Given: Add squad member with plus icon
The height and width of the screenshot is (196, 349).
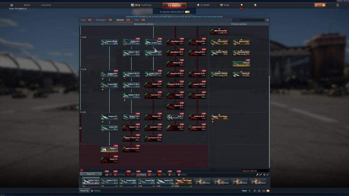Looking at the screenshot, I should point(249,191).
